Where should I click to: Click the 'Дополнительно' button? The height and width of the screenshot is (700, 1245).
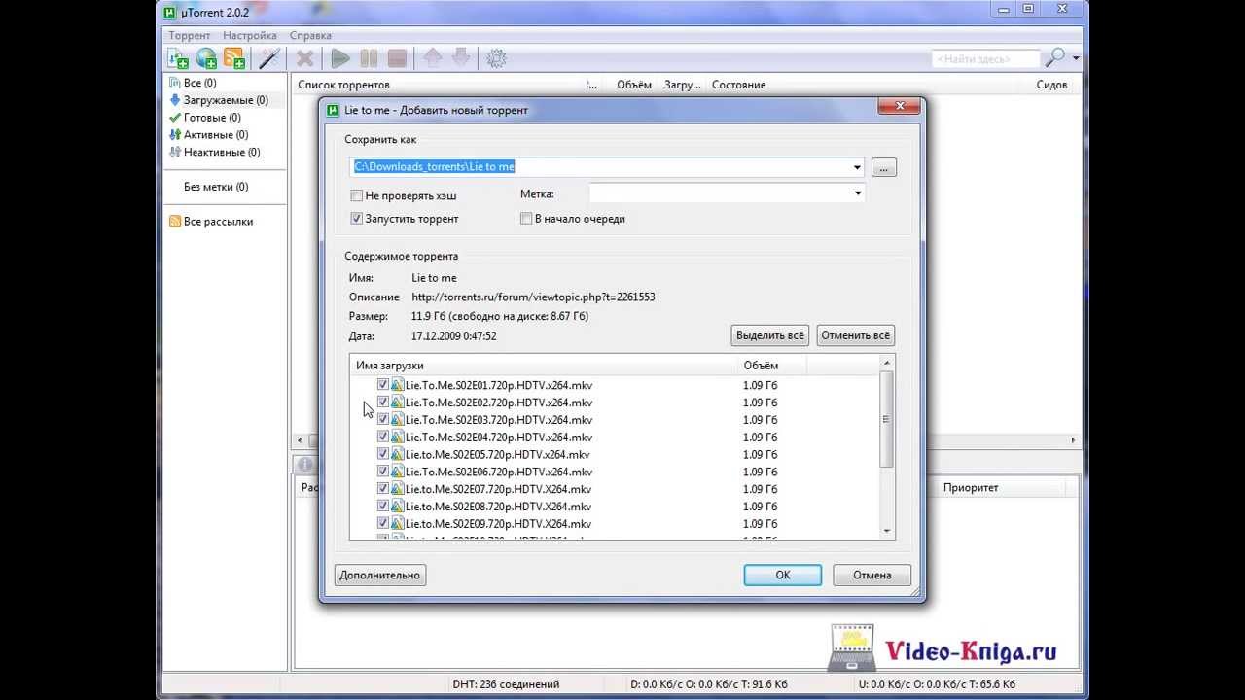click(x=379, y=576)
